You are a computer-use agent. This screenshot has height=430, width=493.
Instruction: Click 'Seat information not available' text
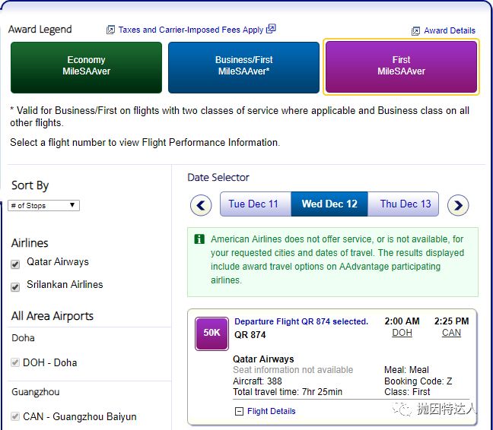(x=293, y=370)
